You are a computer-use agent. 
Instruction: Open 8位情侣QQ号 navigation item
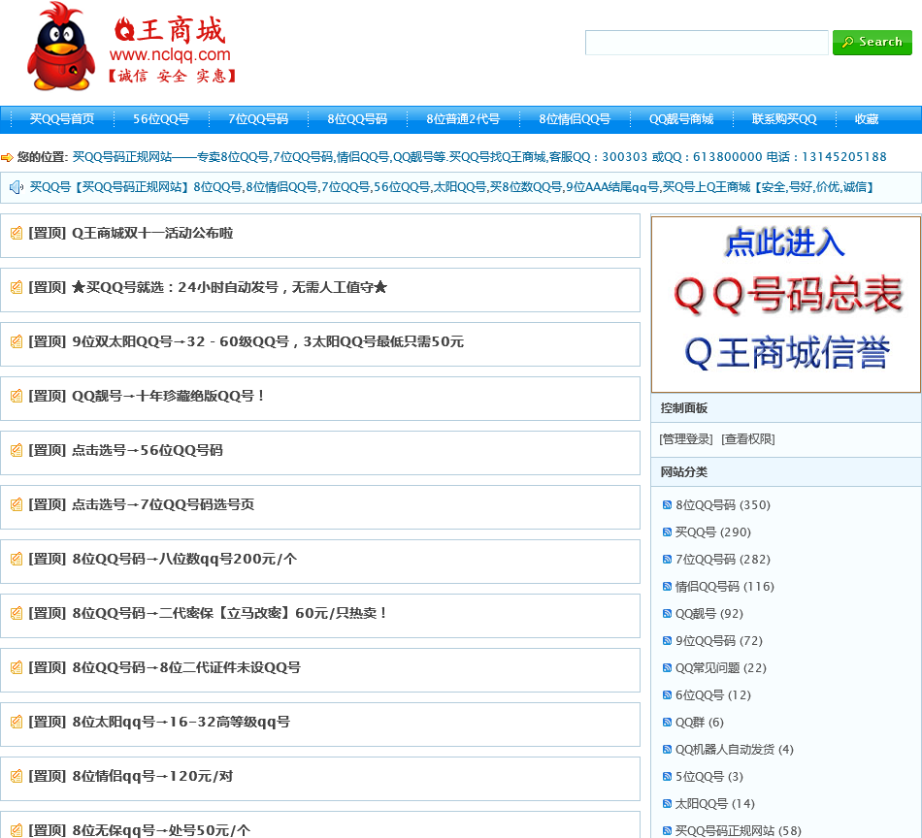coord(575,119)
